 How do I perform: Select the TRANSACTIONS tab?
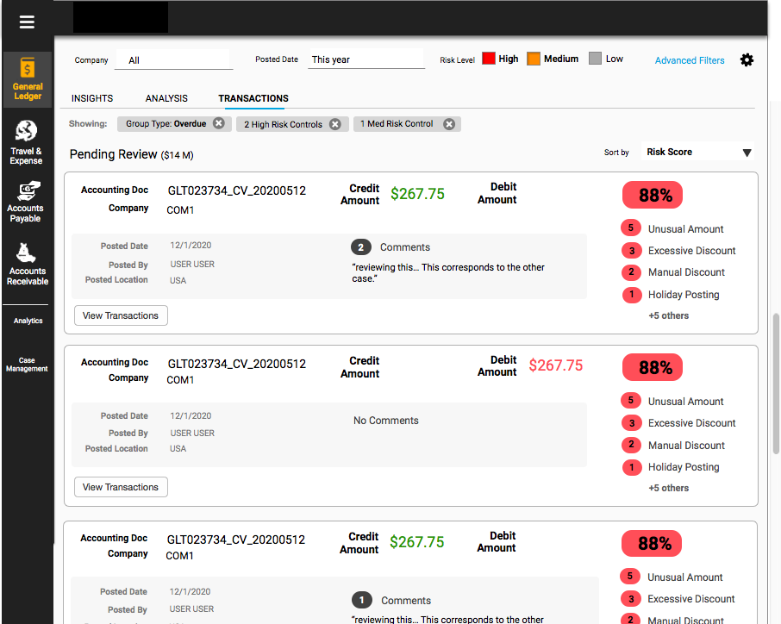253,98
